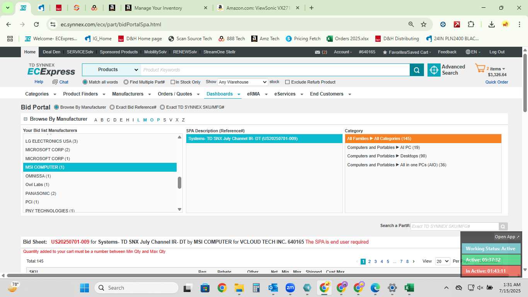Select Match all words radio button
The height and width of the screenshot is (297, 528).
pos(85,82)
